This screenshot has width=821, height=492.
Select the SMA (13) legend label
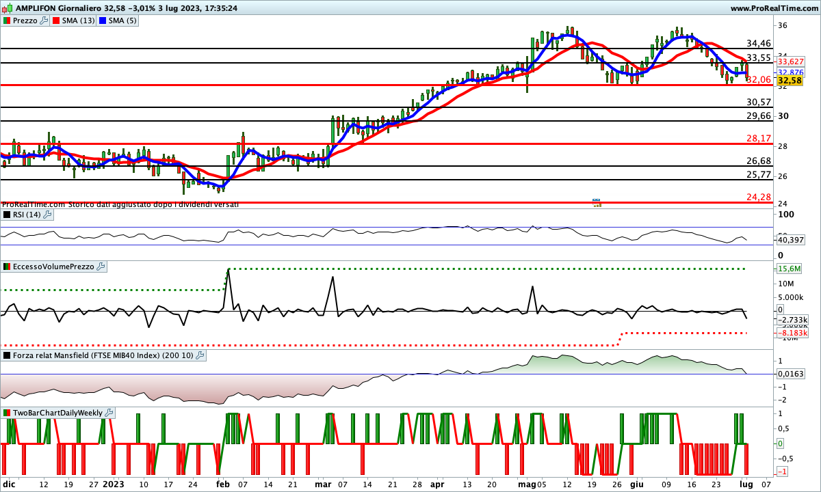click(79, 20)
